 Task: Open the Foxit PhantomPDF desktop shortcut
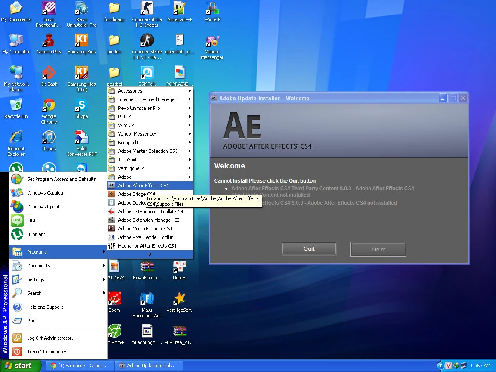[x=49, y=14]
